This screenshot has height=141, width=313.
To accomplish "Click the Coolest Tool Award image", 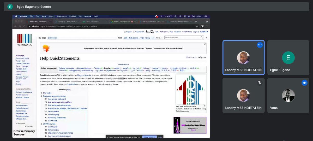I will 190,125.
